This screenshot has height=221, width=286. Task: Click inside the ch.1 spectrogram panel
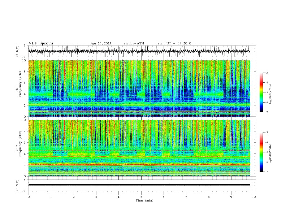point(139,88)
